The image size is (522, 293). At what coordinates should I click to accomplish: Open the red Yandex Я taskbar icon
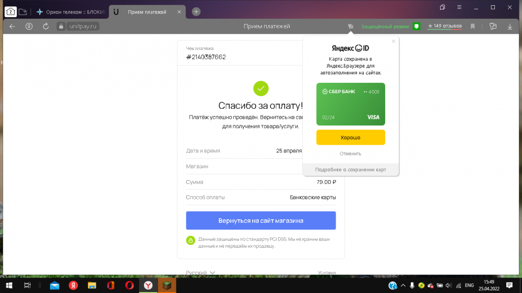pos(73,285)
